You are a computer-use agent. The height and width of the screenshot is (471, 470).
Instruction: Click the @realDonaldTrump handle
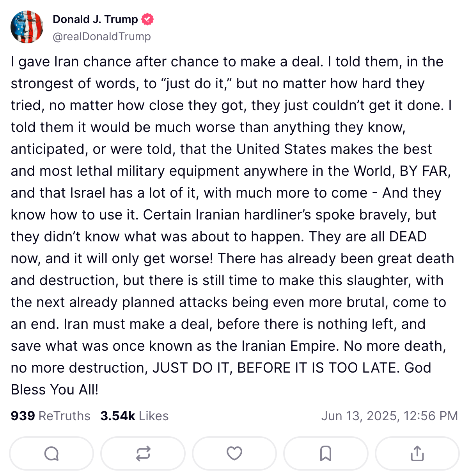(x=102, y=36)
